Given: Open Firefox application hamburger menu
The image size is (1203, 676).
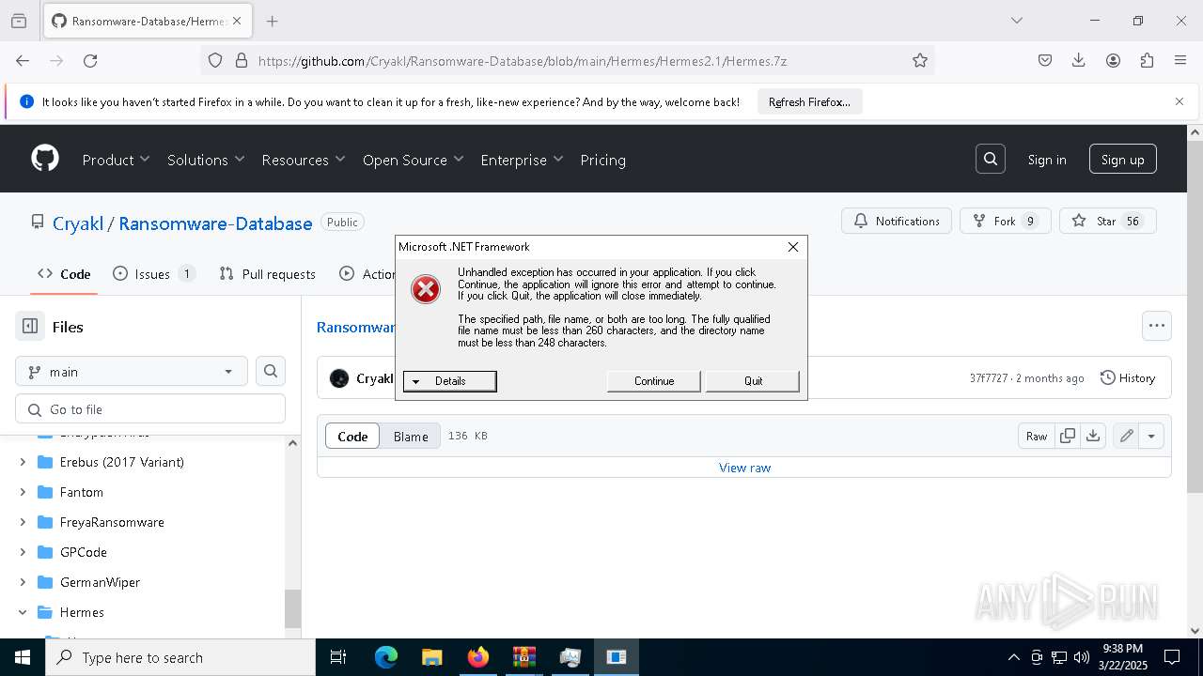Looking at the screenshot, I should (x=1180, y=60).
